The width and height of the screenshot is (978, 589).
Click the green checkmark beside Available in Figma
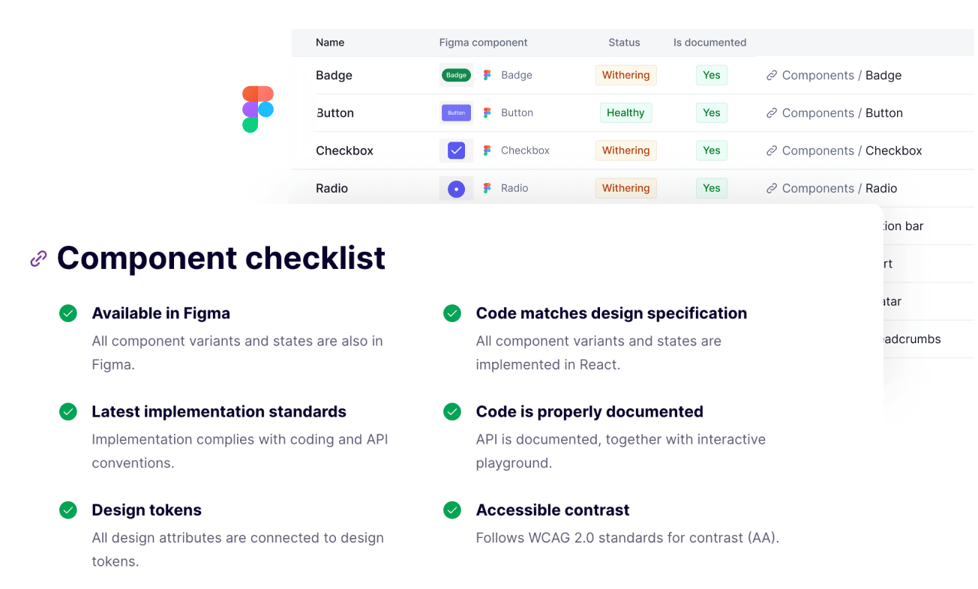pos(68,313)
